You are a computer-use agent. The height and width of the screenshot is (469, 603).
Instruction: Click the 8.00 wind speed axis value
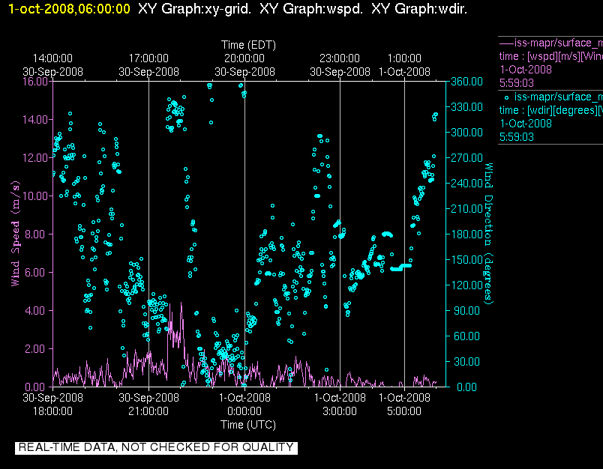pos(37,234)
